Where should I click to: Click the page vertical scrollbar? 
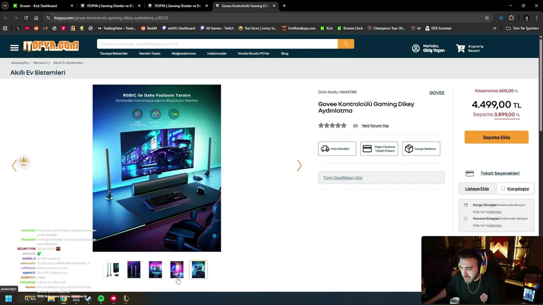click(541, 85)
